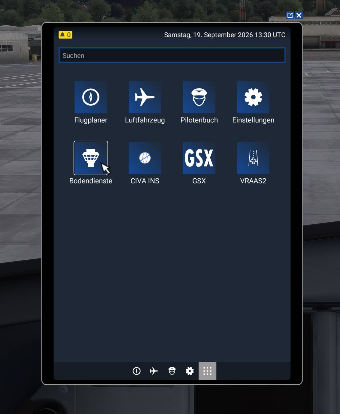Open the VRAAS2 runway app
The width and height of the screenshot is (340, 414).
tap(253, 158)
